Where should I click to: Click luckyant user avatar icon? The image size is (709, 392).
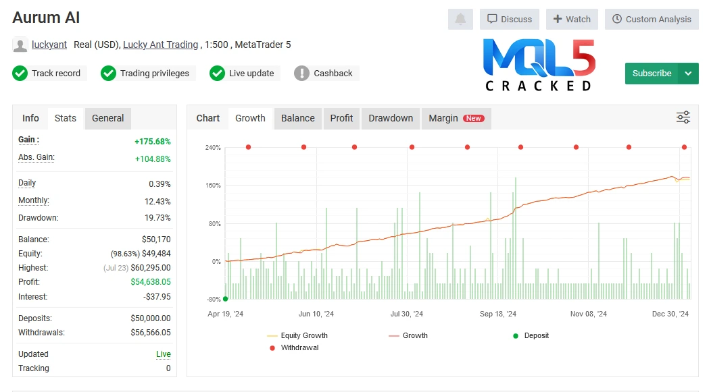[20, 45]
